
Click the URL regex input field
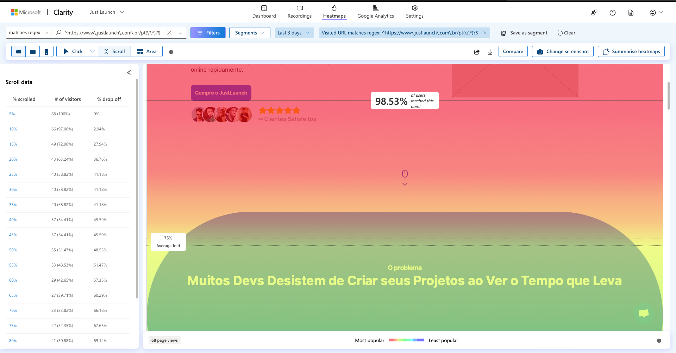coord(113,33)
